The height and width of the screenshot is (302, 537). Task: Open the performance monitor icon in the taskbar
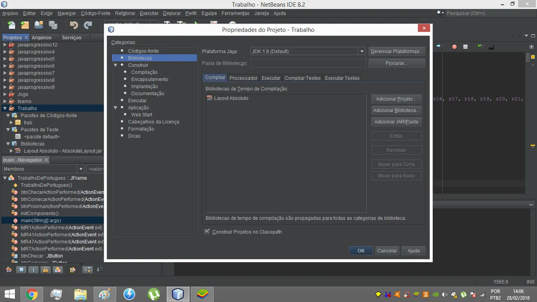[56, 294]
